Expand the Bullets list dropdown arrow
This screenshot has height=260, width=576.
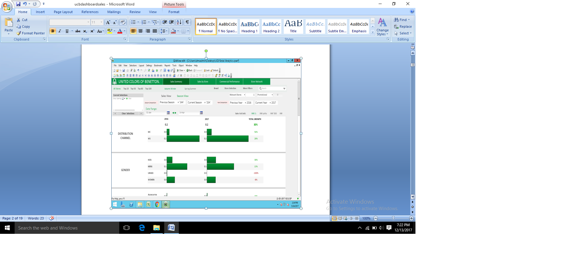(x=138, y=22)
